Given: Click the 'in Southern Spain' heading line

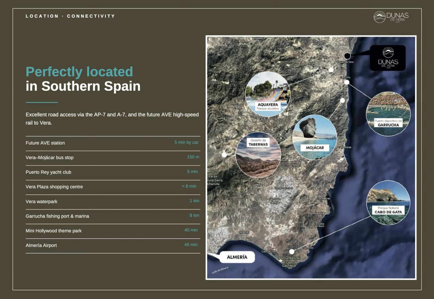Looking at the screenshot, I should click(x=83, y=86).
